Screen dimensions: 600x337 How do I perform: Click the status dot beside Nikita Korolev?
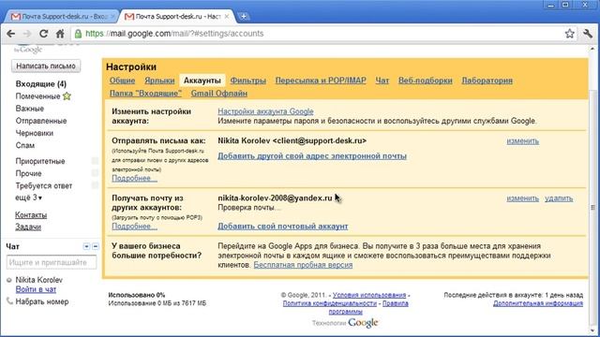click(x=9, y=280)
